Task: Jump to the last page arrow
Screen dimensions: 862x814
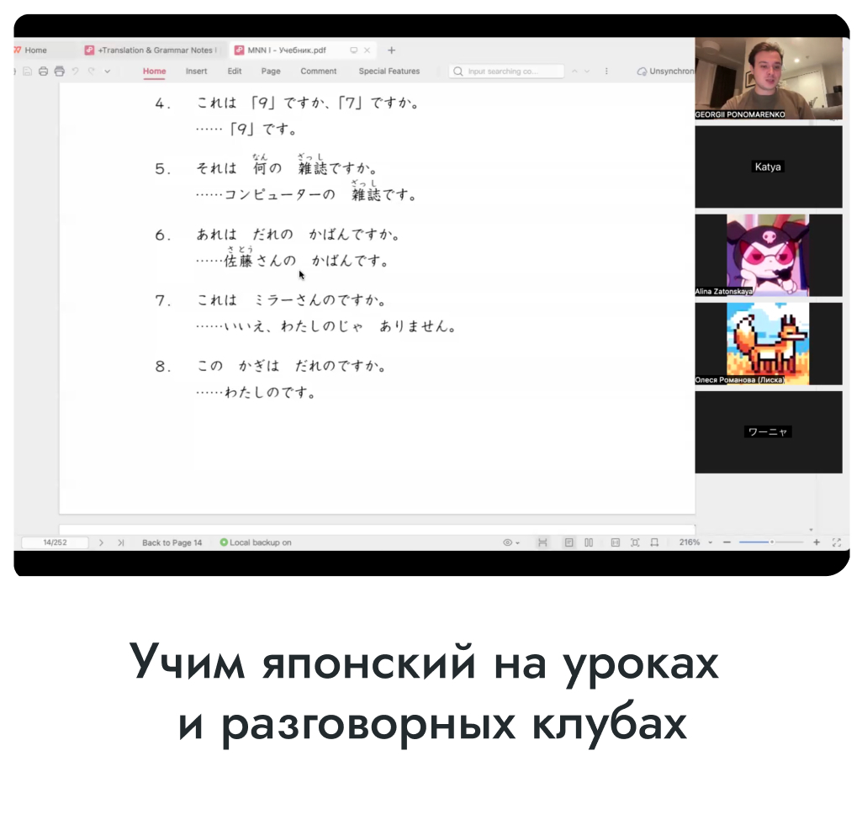Action: click(120, 542)
